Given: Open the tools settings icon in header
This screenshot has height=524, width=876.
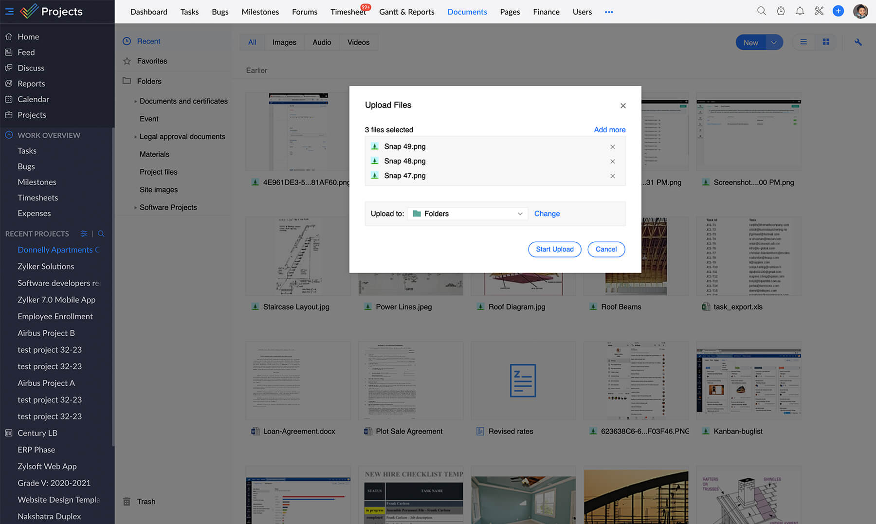Looking at the screenshot, I should pyautogui.click(x=819, y=11).
